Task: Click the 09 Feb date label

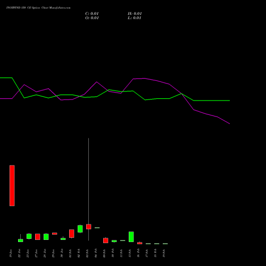Action: (x=104, y=253)
